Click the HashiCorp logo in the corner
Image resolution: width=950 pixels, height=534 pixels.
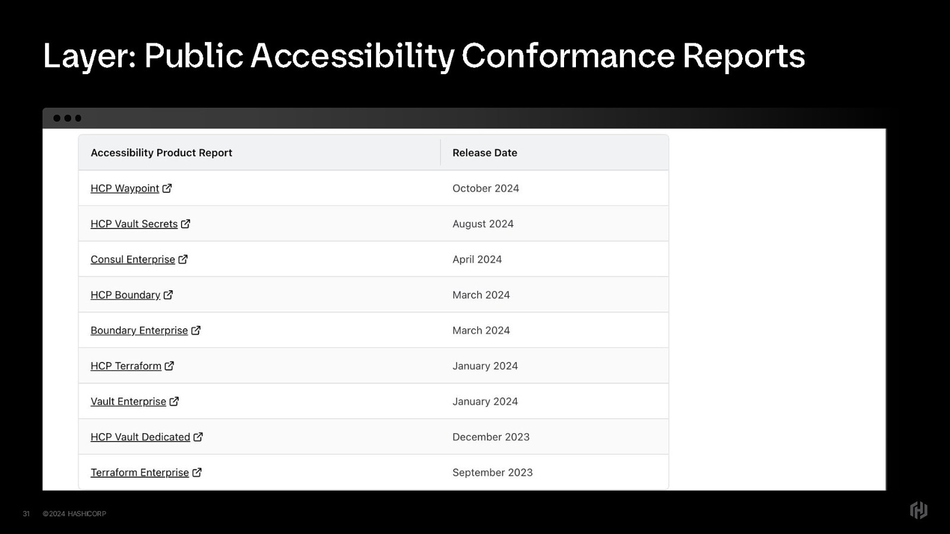click(919, 510)
